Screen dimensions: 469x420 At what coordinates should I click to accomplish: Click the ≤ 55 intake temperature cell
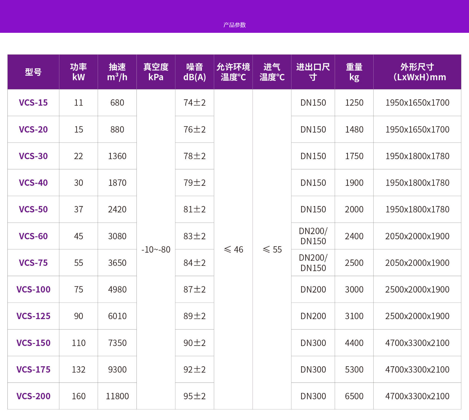pos(272,250)
